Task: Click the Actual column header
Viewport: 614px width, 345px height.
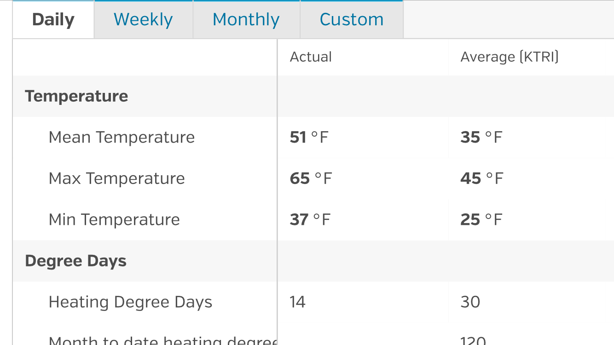Action: coord(311,57)
